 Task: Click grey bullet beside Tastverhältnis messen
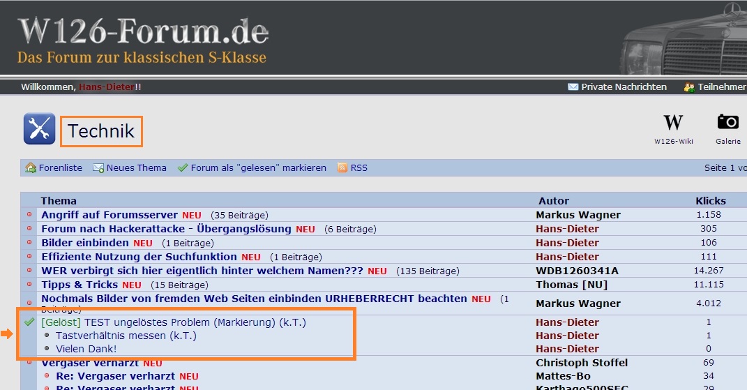(47, 335)
